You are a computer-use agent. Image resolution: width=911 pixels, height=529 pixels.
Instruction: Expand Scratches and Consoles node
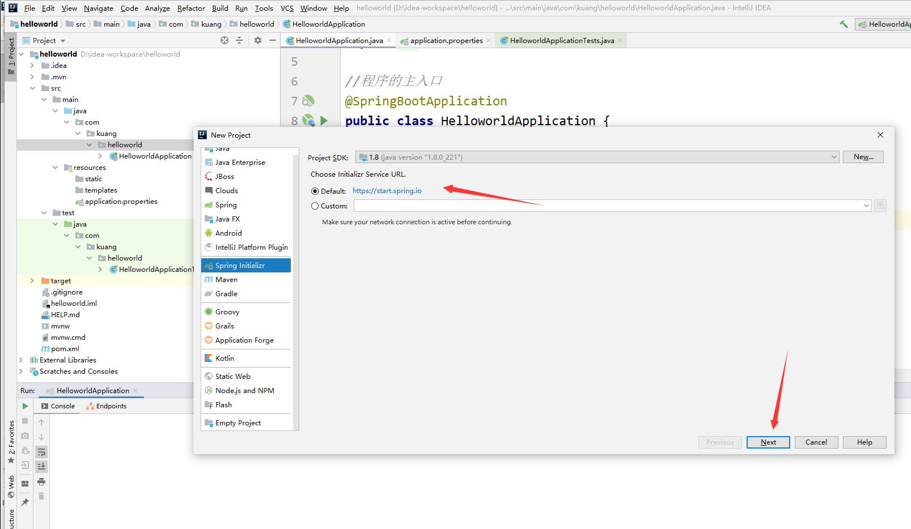[x=21, y=372]
